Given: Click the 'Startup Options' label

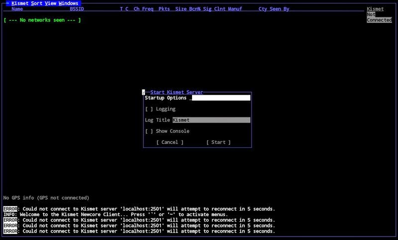Looking at the screenshot, I should (x=166, y=98).
